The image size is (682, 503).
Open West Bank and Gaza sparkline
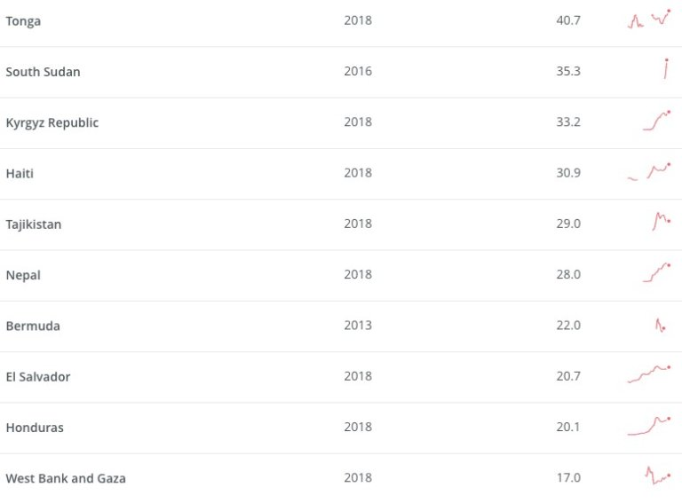(x=658, y=475)
